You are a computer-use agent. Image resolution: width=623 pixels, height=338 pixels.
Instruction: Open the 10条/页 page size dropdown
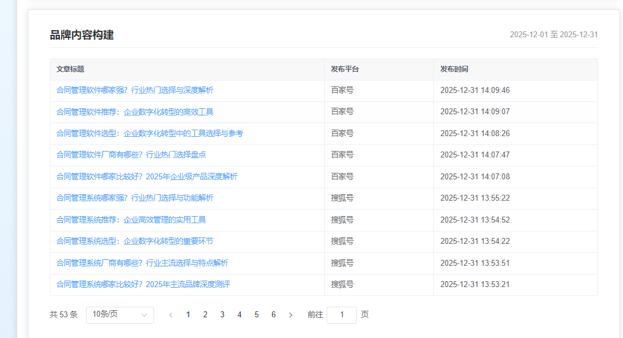tap(120, 315)
